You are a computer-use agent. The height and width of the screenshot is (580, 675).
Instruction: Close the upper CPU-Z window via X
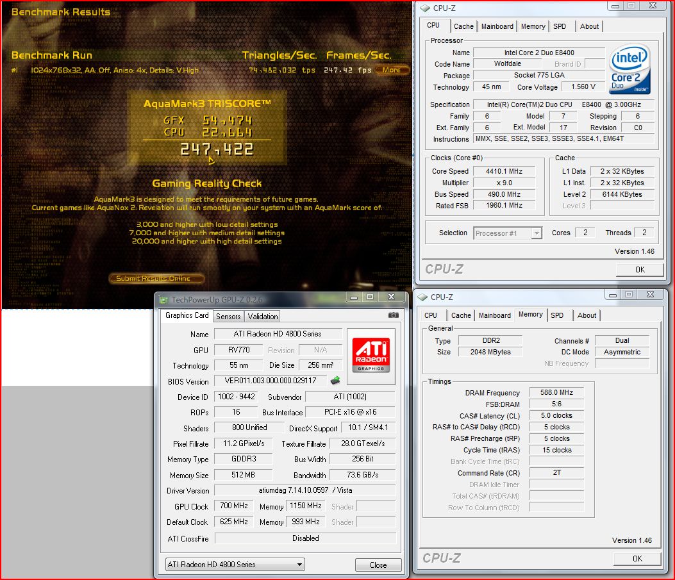point(653,6)
